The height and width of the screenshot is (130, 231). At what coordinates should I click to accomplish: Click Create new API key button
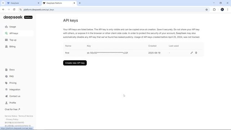click(75, 63)
